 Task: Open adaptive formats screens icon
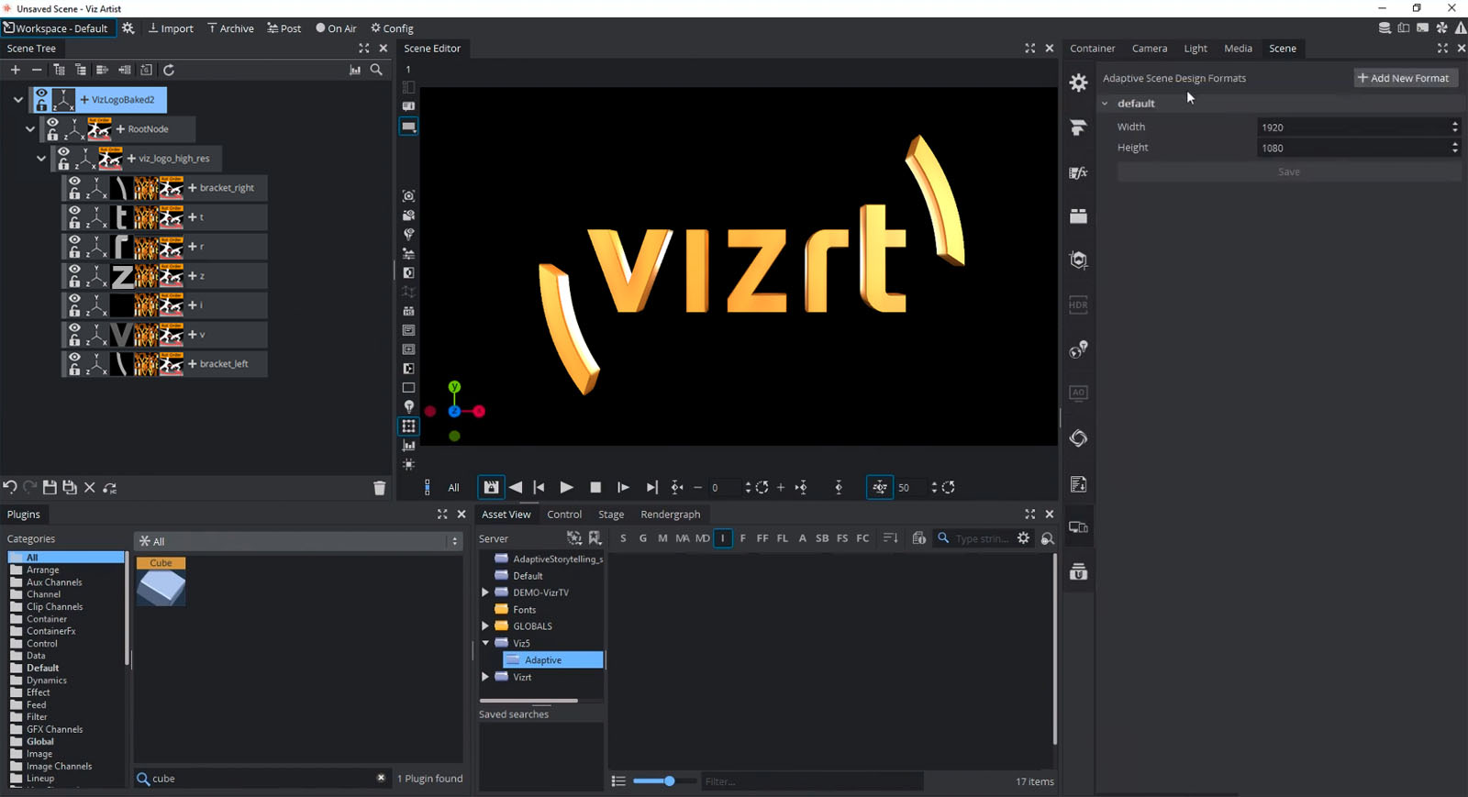(x=1079, y=527)
